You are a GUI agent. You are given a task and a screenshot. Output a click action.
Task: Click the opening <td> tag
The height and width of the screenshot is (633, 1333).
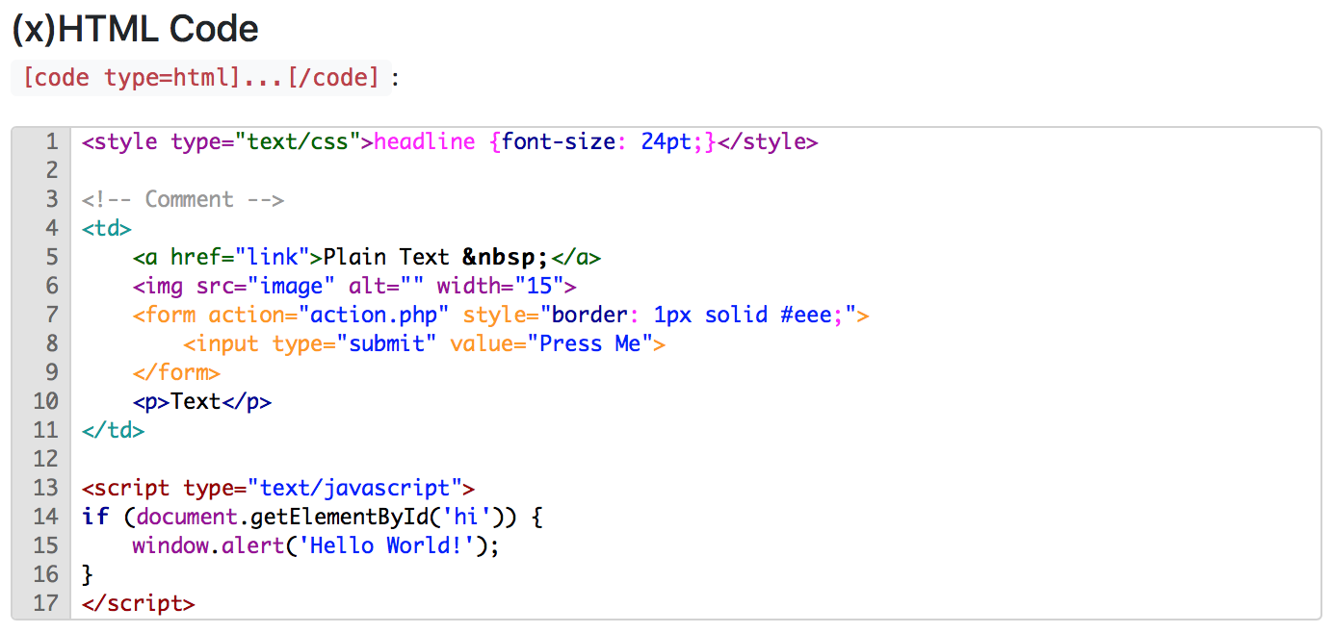(107, 229)
